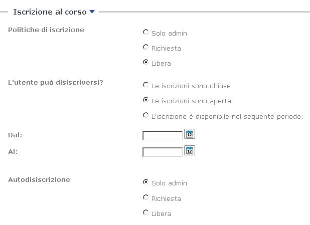Click the L'utente può disiscriversi? label
This screenshot has width=310, height=225.
click(56, 82)
